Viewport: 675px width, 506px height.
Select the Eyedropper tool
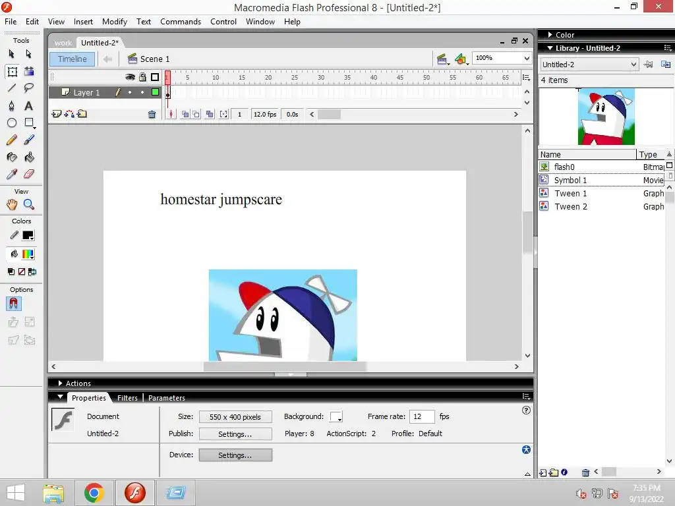(x=12, y=175)
